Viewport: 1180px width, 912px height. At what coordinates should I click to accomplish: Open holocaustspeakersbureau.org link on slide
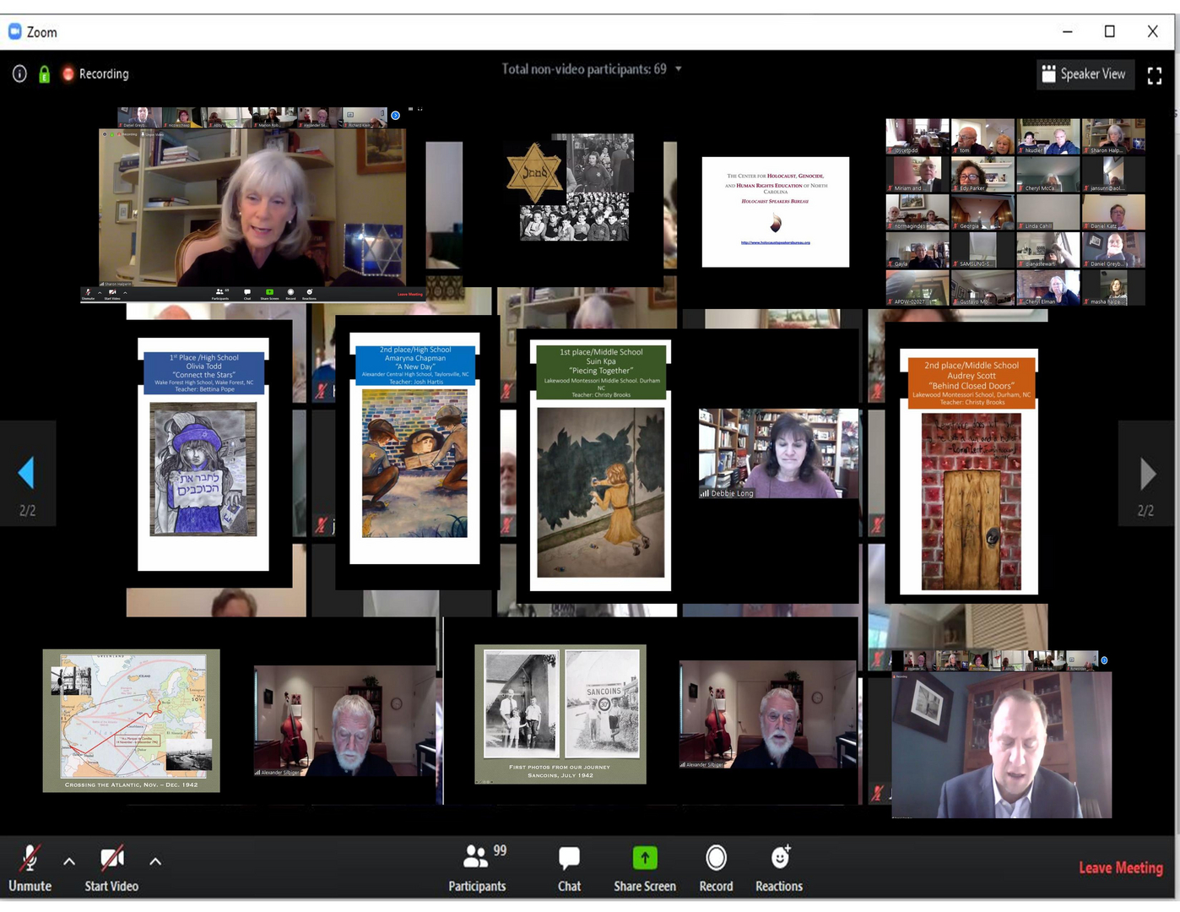[x=776, y=242]
